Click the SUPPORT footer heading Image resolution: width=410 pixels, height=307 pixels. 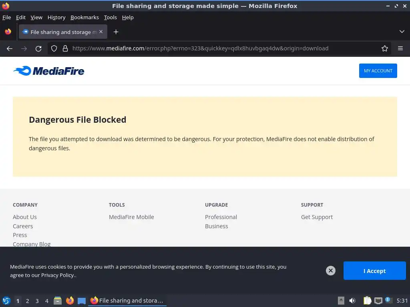pyautogui.click(x=312, y=205)
